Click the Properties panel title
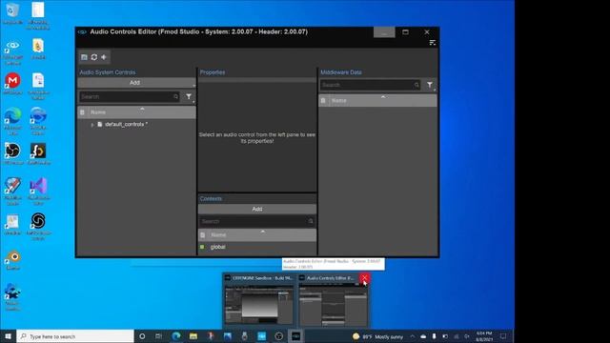This screenshot has height=343, width=610. coord(213,72)
